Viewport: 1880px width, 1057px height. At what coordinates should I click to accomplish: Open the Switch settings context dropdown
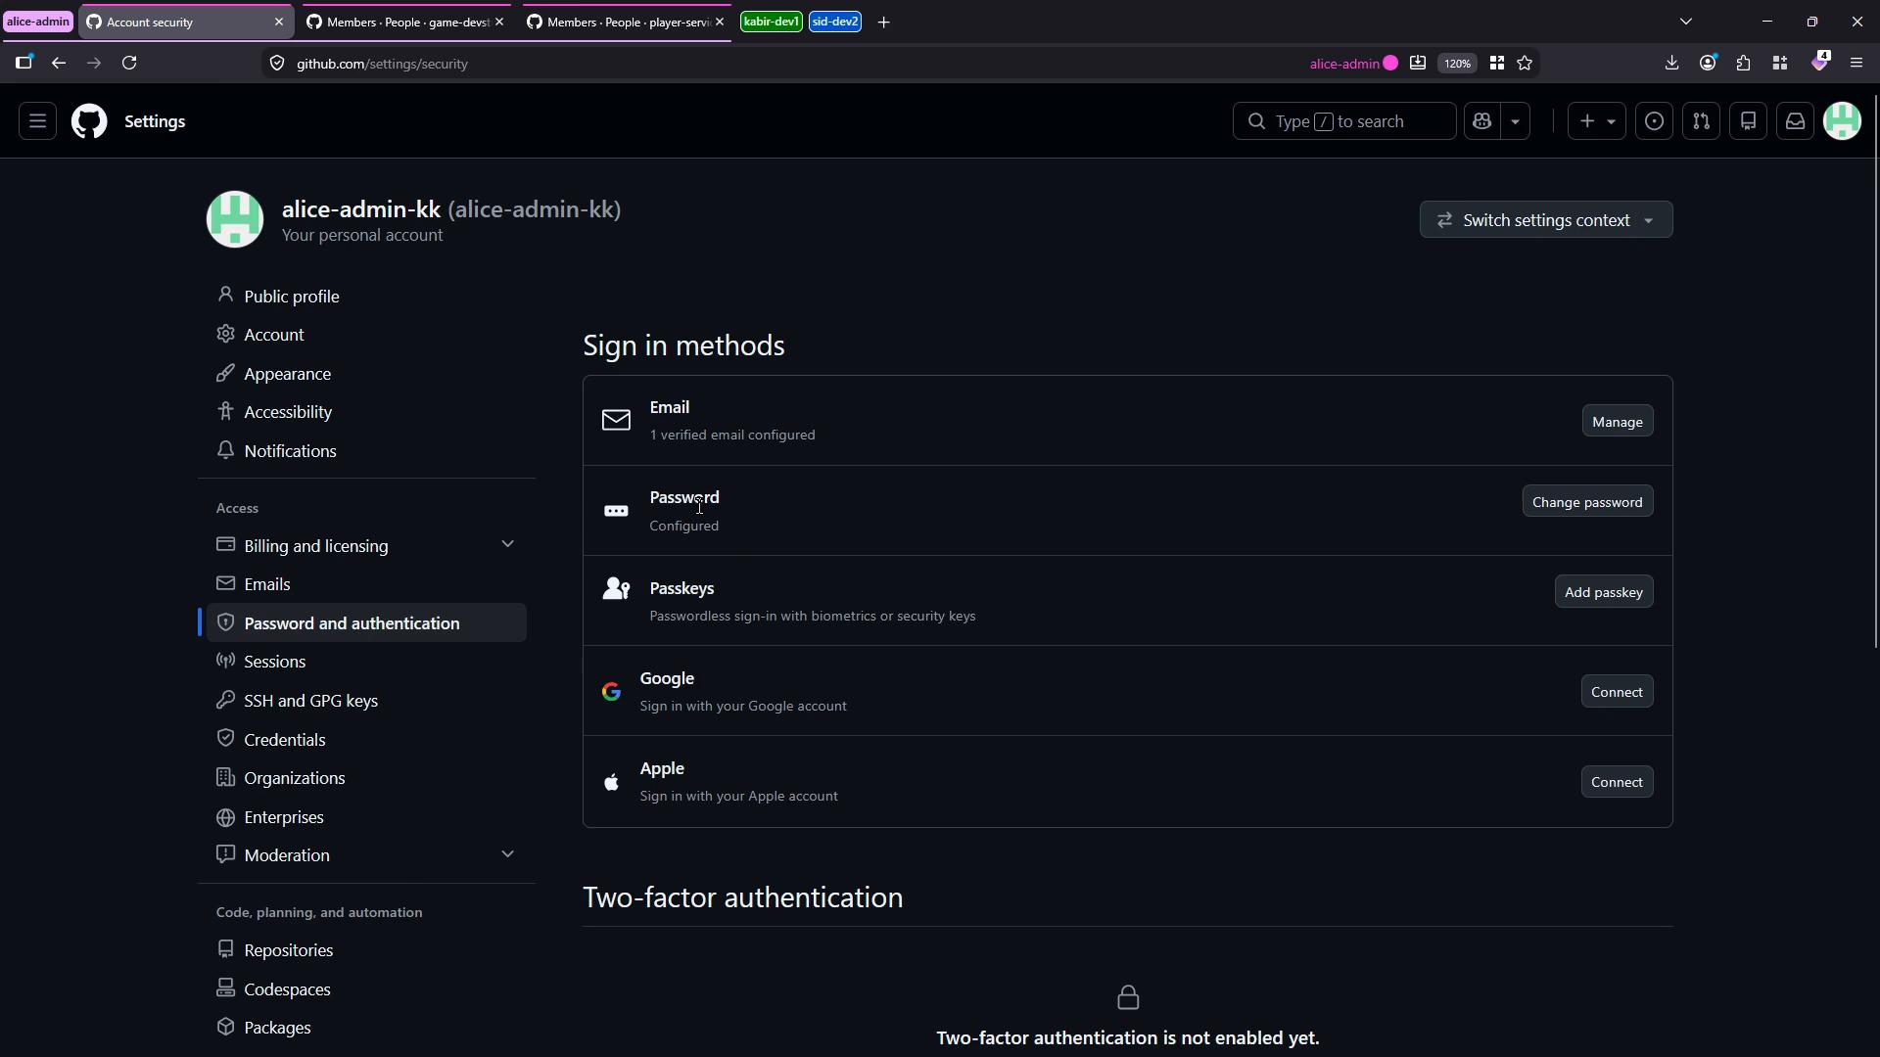click(1546, 220)
